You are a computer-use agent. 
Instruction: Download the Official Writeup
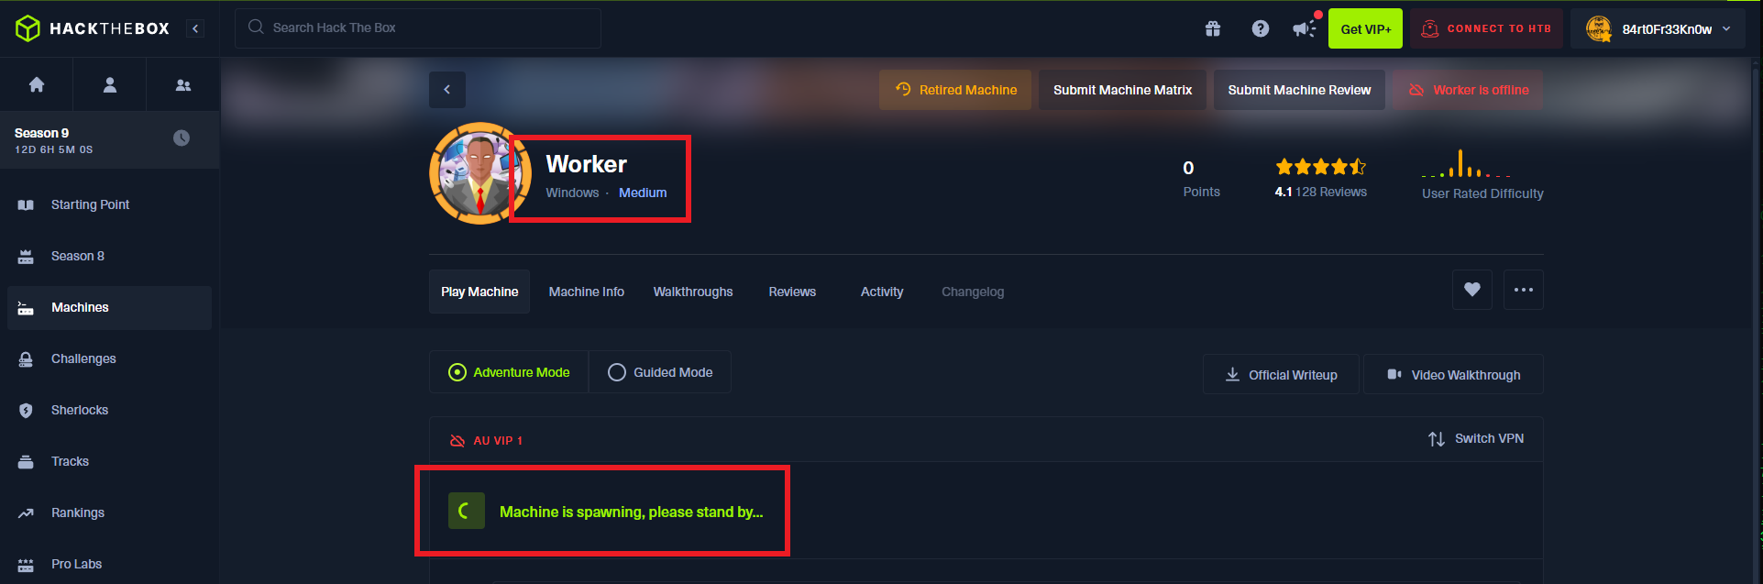[x=1281, y=375]
